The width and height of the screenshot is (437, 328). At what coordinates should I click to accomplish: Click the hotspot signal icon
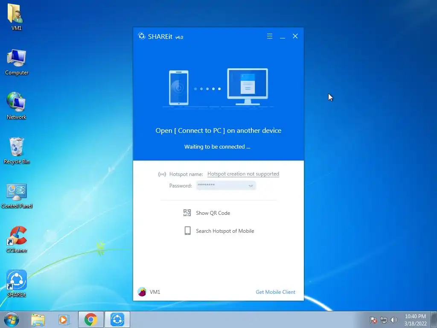[x=162, y=174]
